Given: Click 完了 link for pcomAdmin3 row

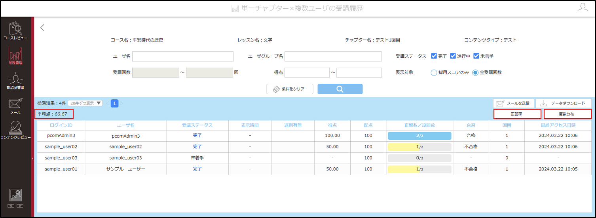Looking at the screenshot, I should click(x=197, y=136).
